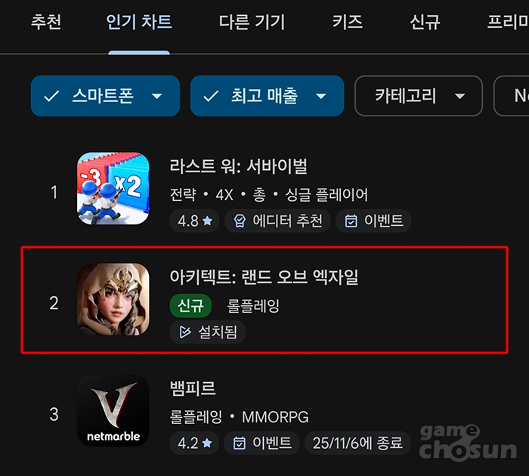Click the 아키텍트: 랜드 오브 엑자일 title
The image size is (529, 476).
pyautogui.click(x=264, y=277)
